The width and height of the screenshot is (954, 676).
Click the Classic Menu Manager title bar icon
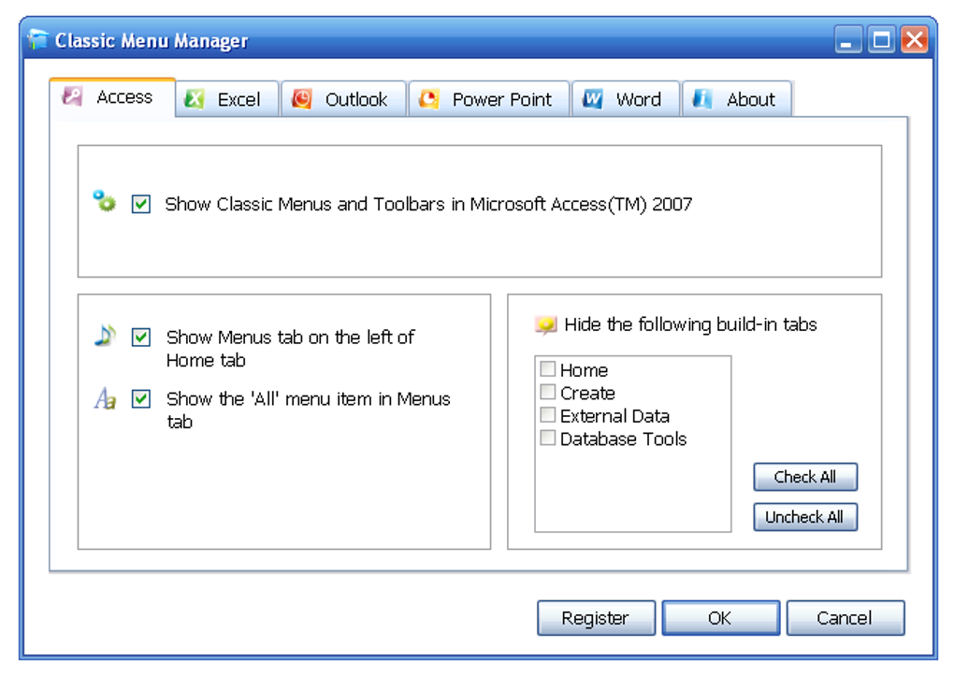pos(37,39)
